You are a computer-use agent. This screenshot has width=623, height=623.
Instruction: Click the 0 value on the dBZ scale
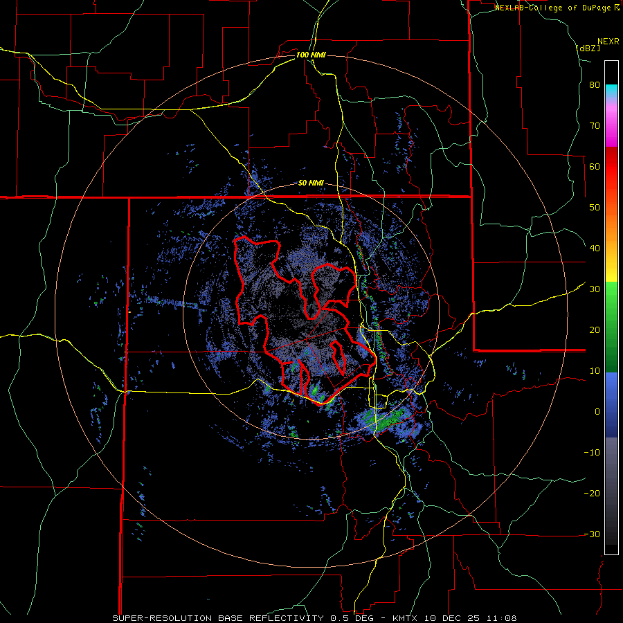[x=597, y=412]
